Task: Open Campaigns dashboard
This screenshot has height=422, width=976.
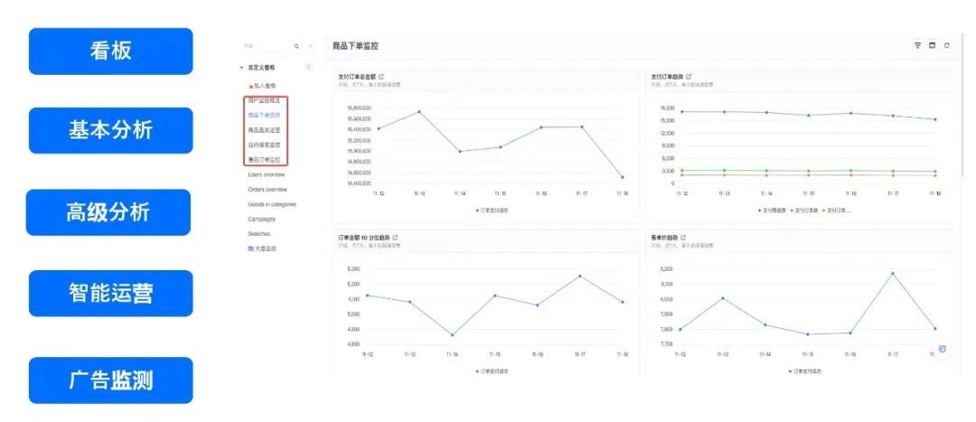Action: point(261,219)
